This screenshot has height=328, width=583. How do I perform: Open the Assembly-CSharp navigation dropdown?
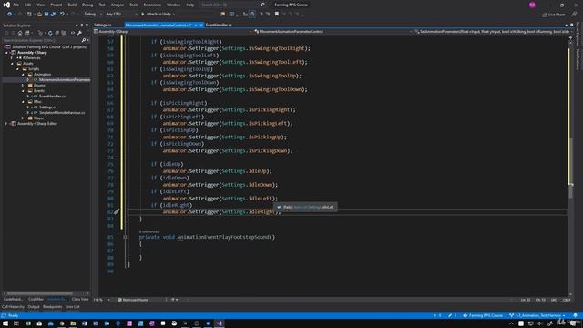173,32
